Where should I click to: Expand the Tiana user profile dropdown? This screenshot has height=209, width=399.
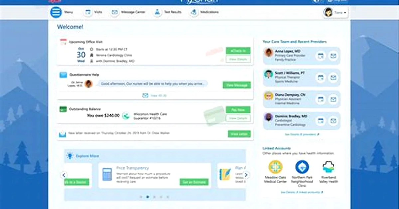pos(335,13)
